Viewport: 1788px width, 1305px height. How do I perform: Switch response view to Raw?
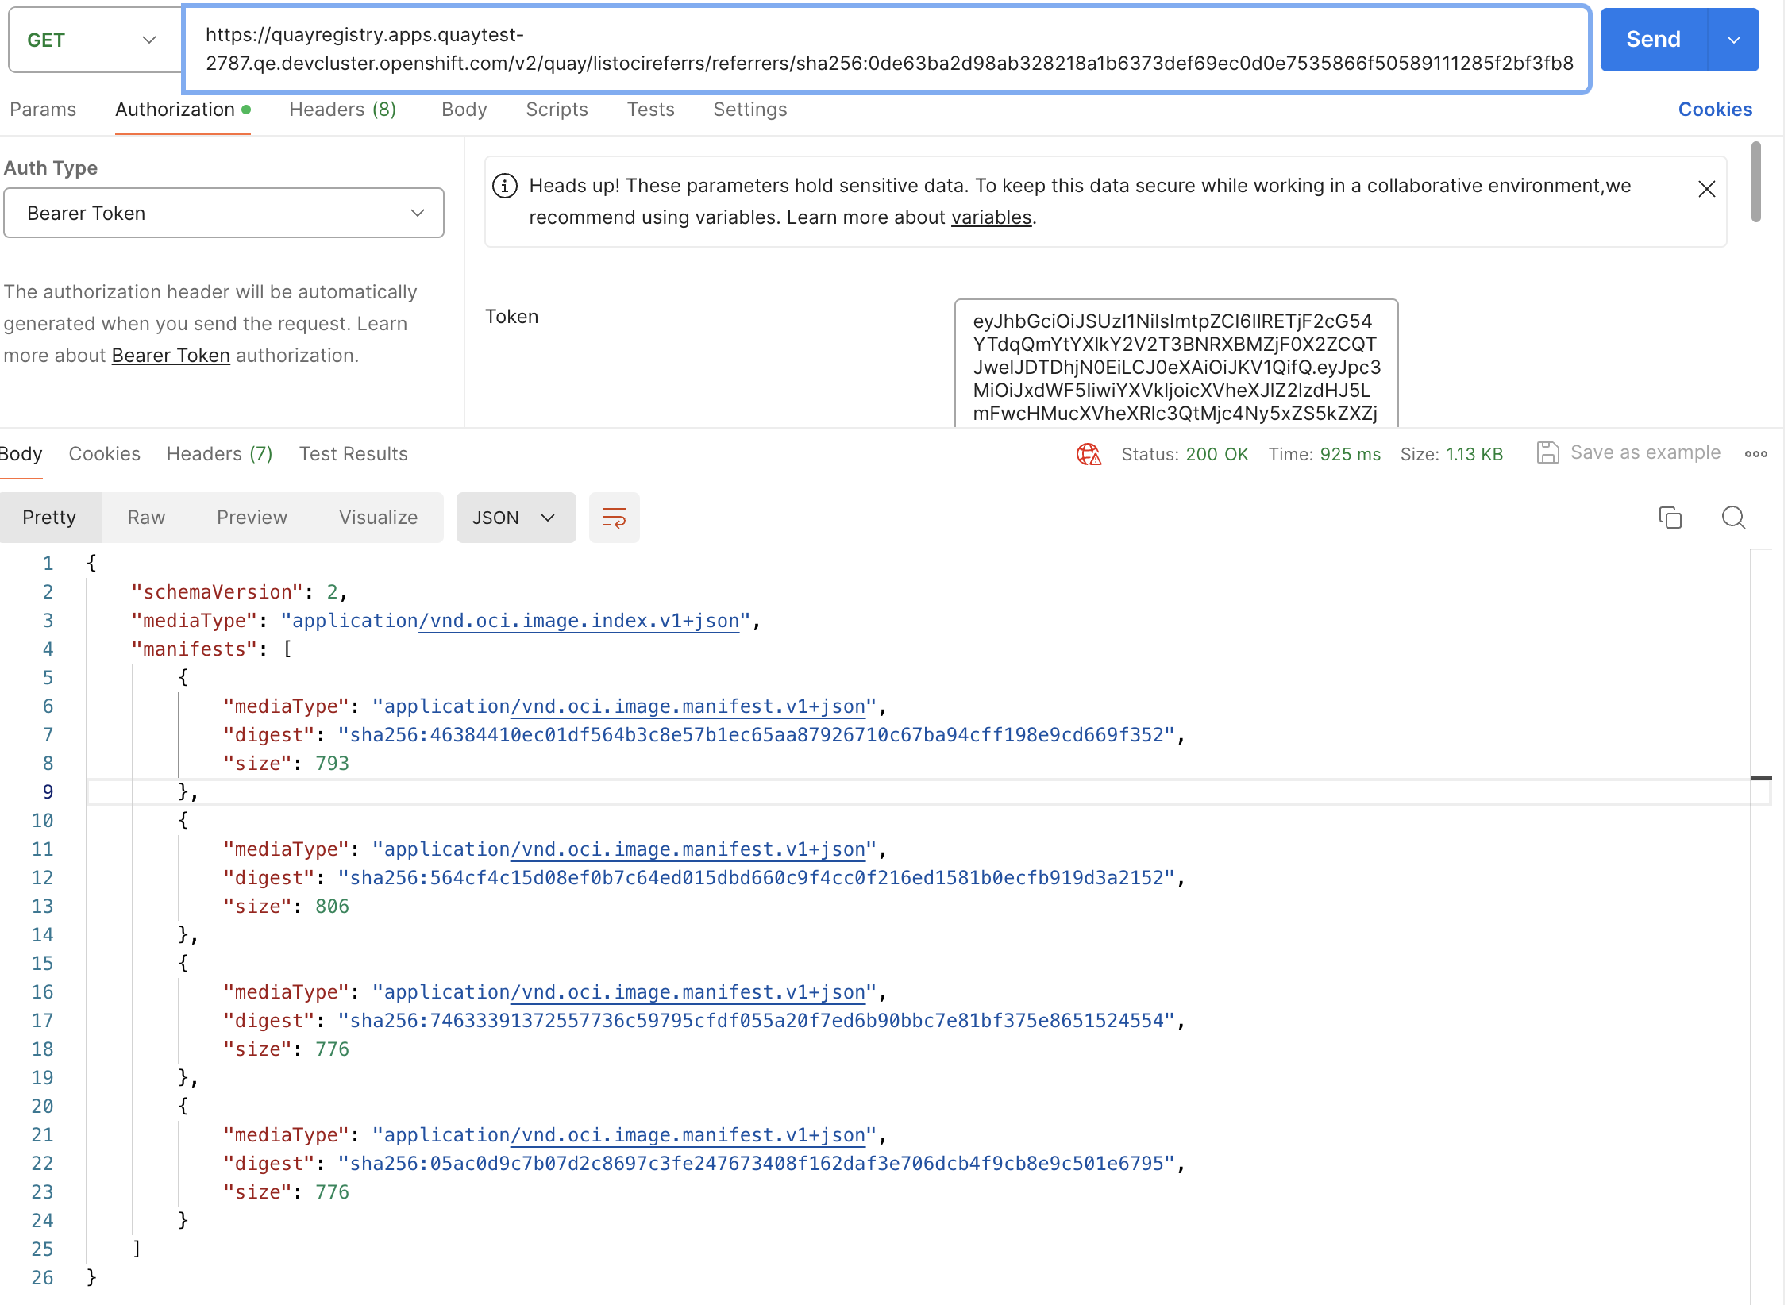146,518
